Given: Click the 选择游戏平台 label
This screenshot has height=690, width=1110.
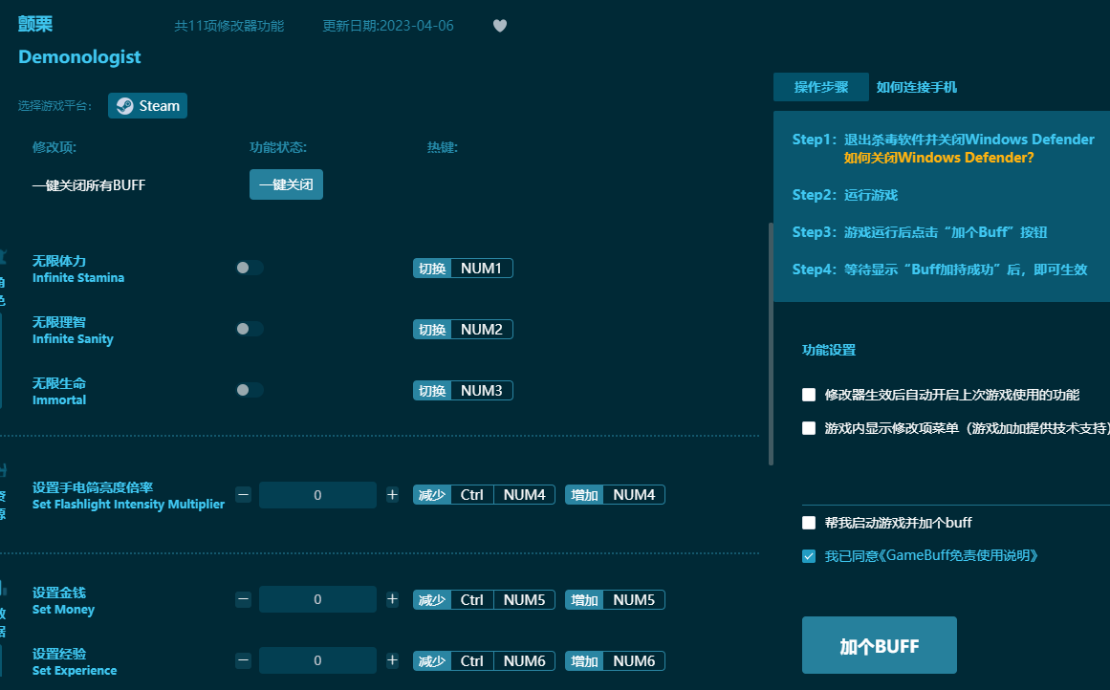Looking at the screenshot, I should (x=54, y=106).
